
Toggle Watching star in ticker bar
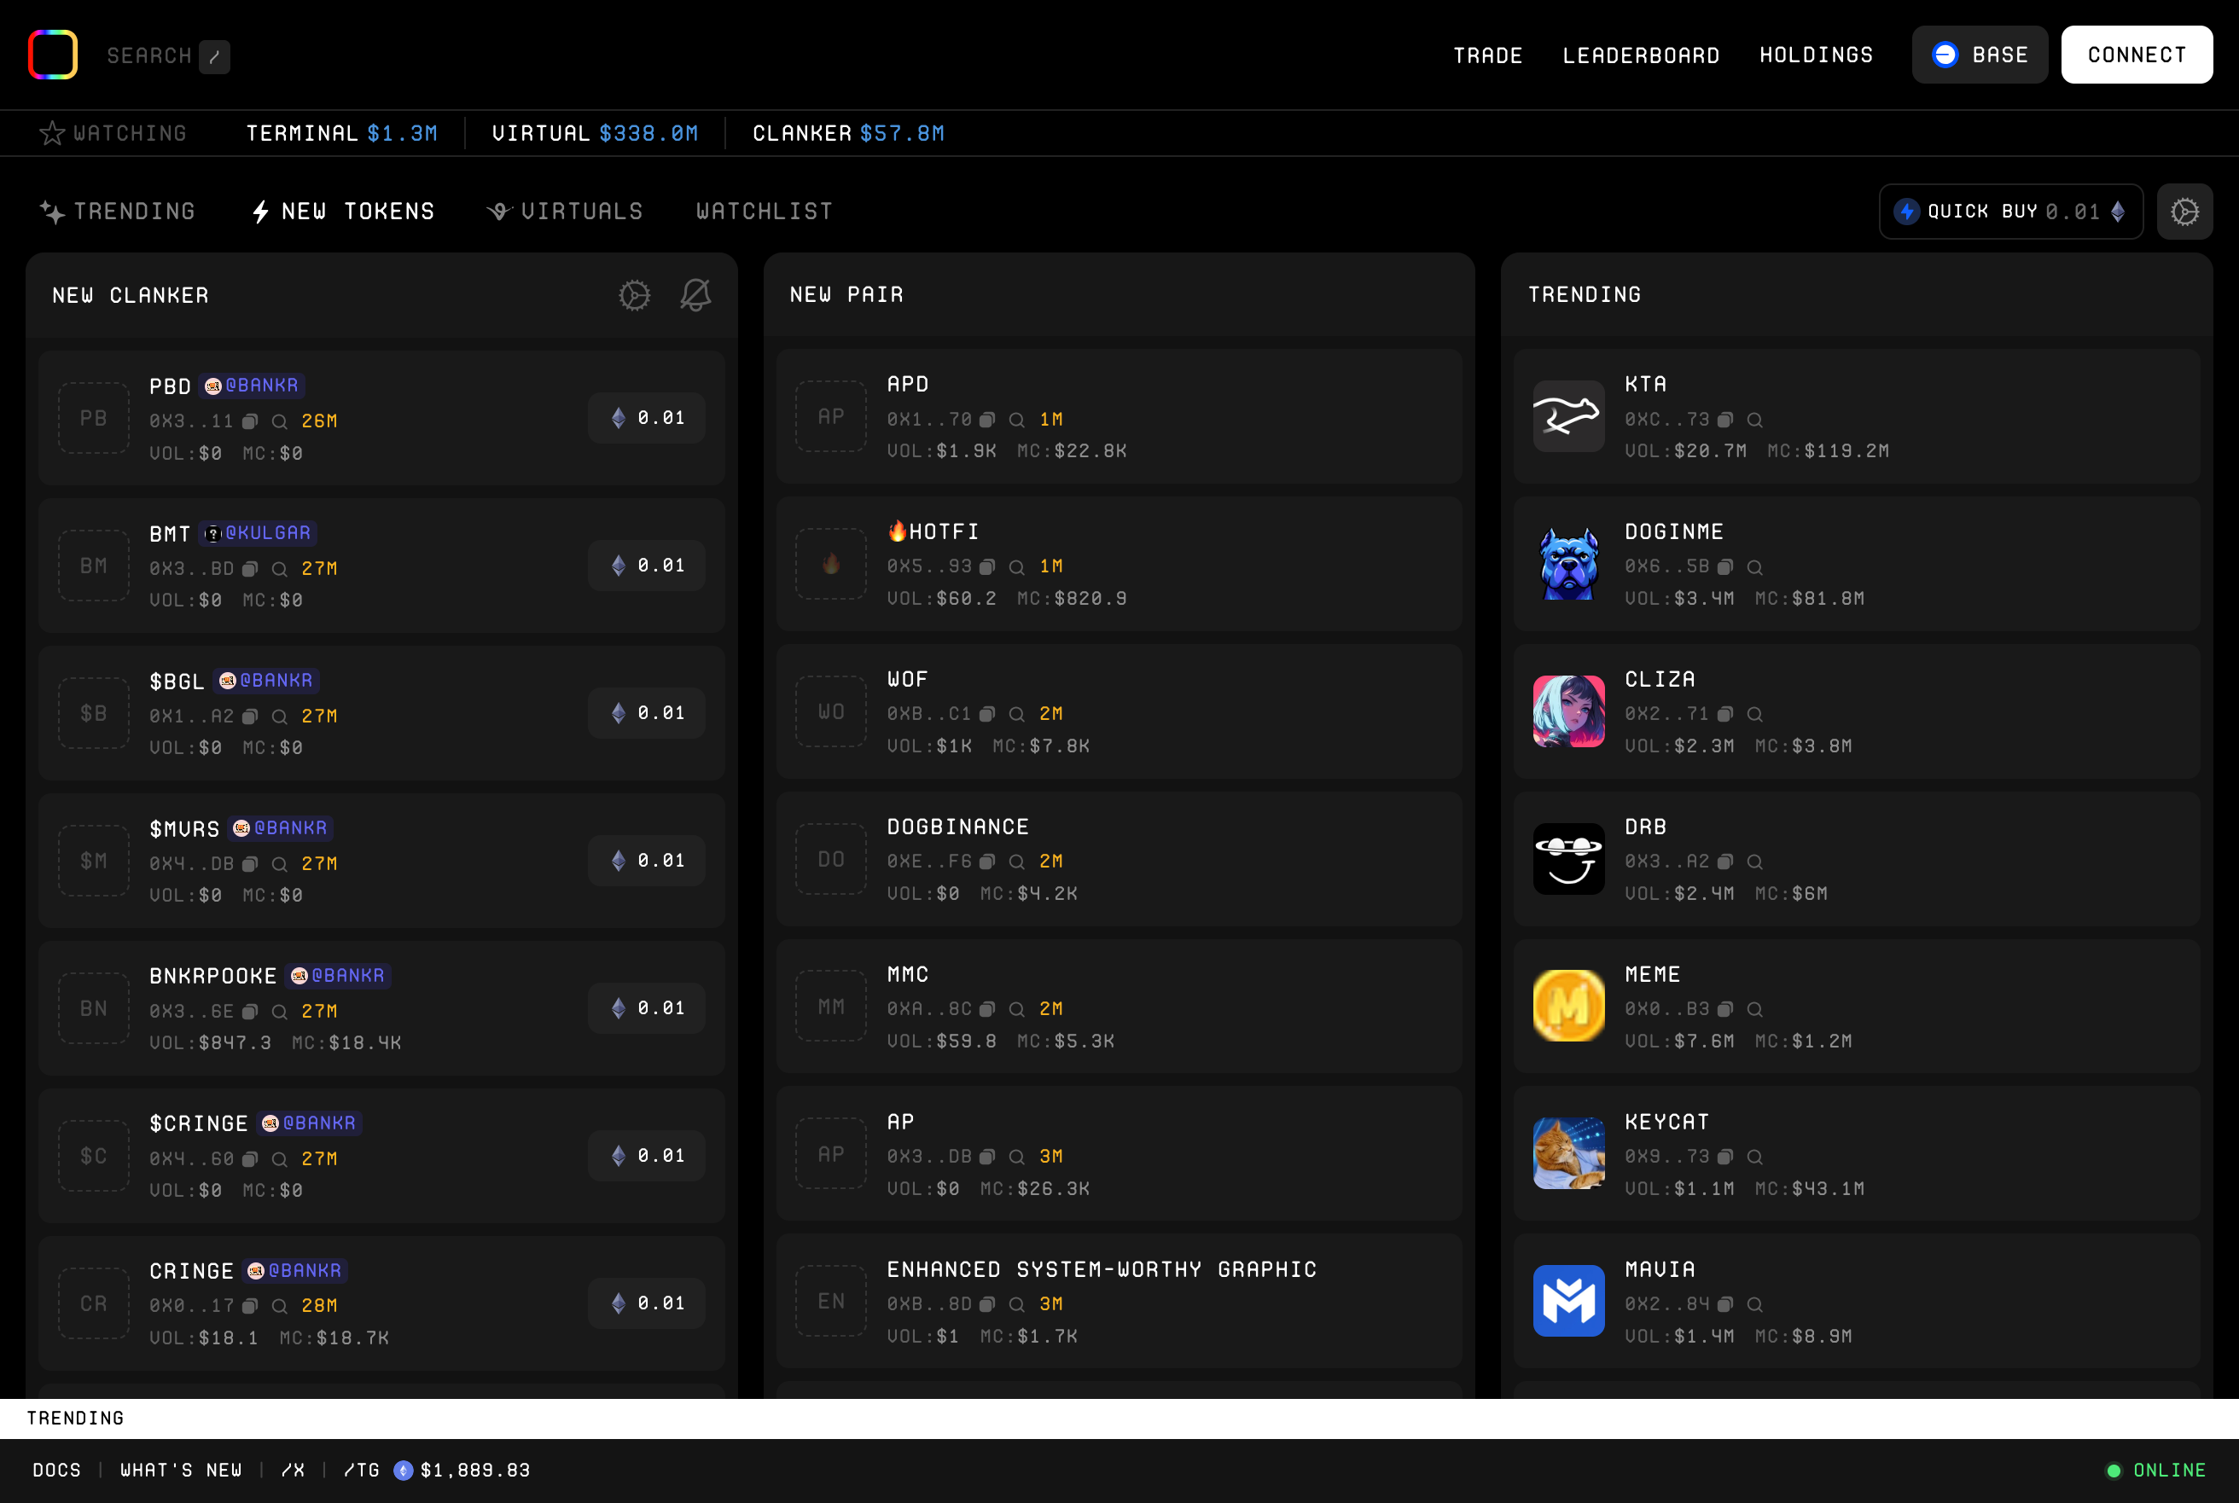click(x=52, y=133)
